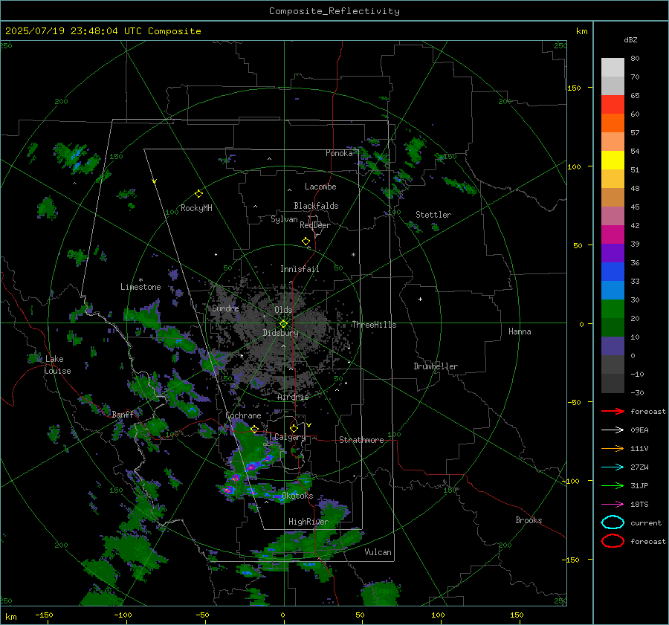Click the red forecast ellipse icon

click(x=613, y=541)
